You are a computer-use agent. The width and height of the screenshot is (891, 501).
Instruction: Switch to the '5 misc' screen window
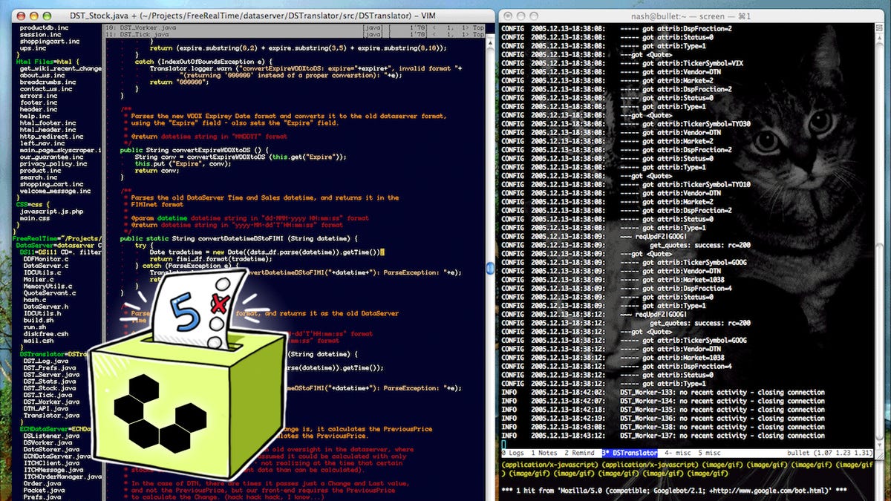click(709, 453)
